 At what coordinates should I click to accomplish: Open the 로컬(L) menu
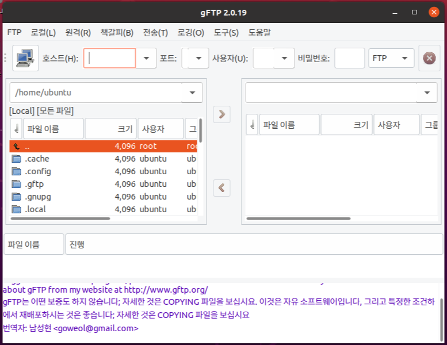(43, 32)
